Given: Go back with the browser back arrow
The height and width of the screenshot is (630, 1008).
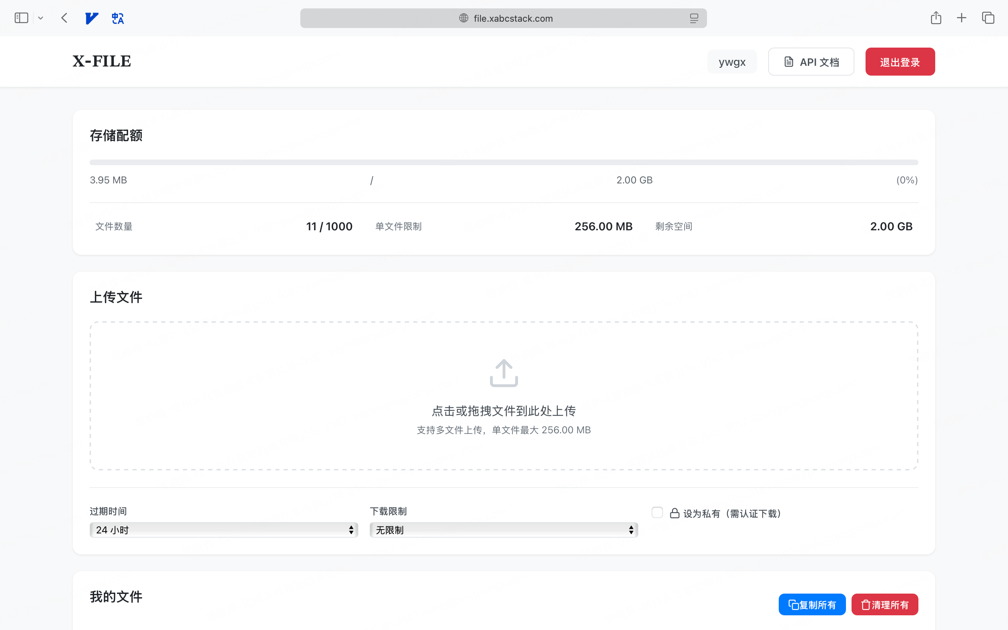Looking at the screenshot, I should 64,18.
